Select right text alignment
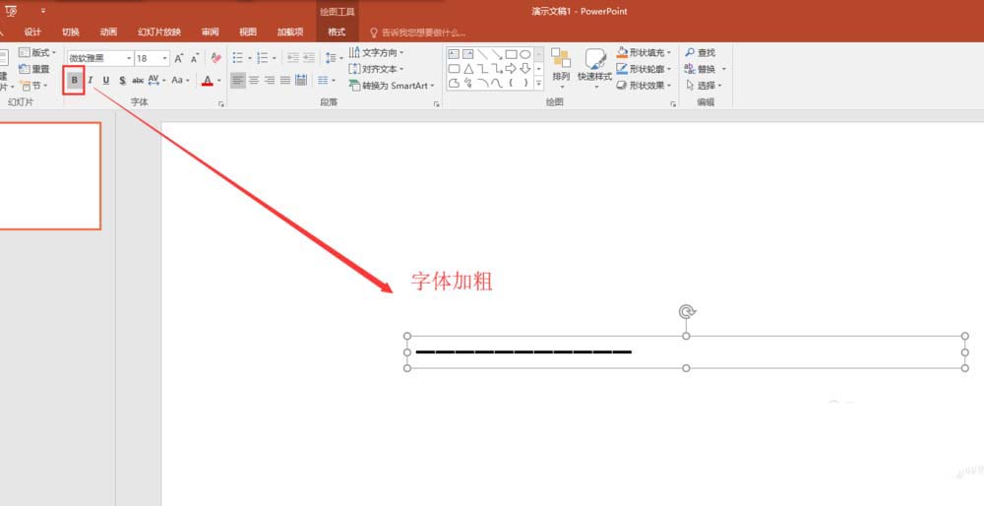 pos(270,81)
